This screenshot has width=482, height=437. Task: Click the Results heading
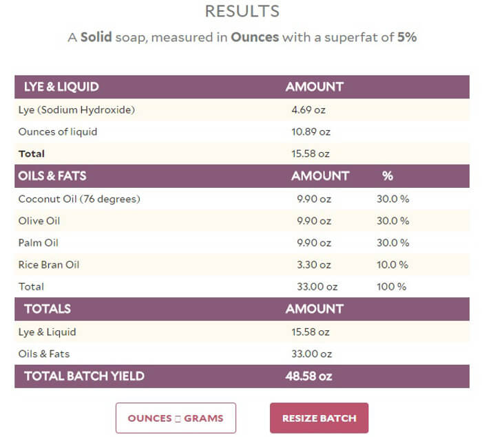tap(242, 12)
